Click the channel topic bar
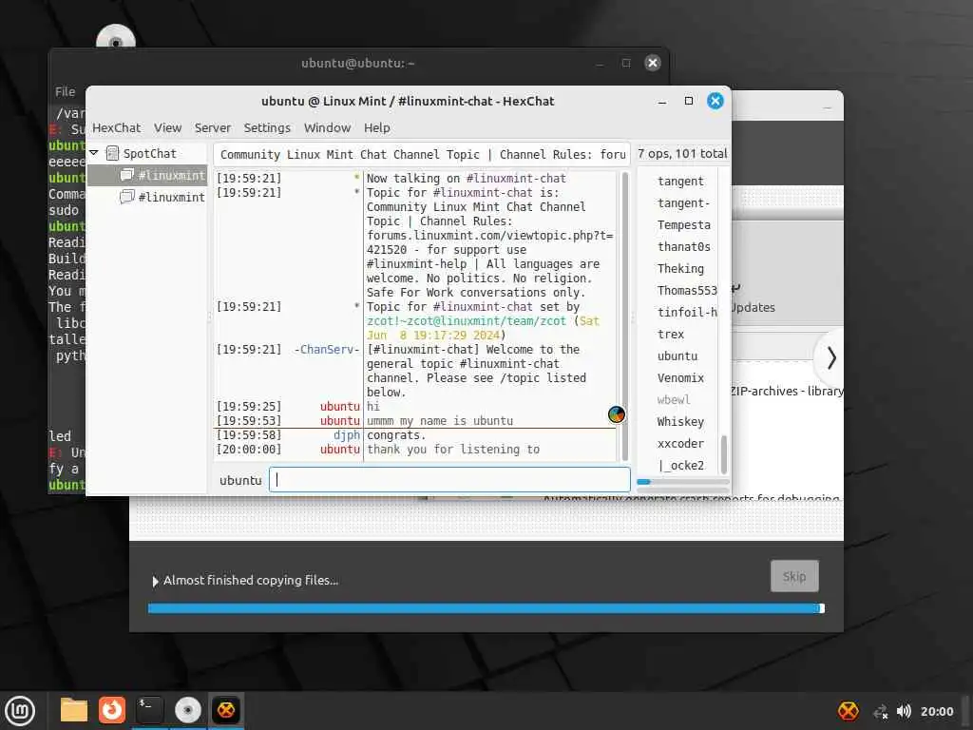973x730 pixels. pos(422,154)
